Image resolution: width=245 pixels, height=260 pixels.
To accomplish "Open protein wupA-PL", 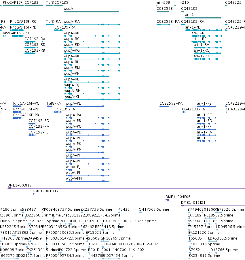I will (73, 104).
